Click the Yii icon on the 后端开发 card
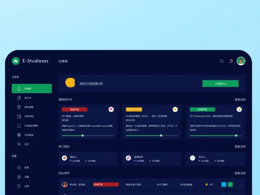This screenshot has width=260, height=195. click(239, 110)
